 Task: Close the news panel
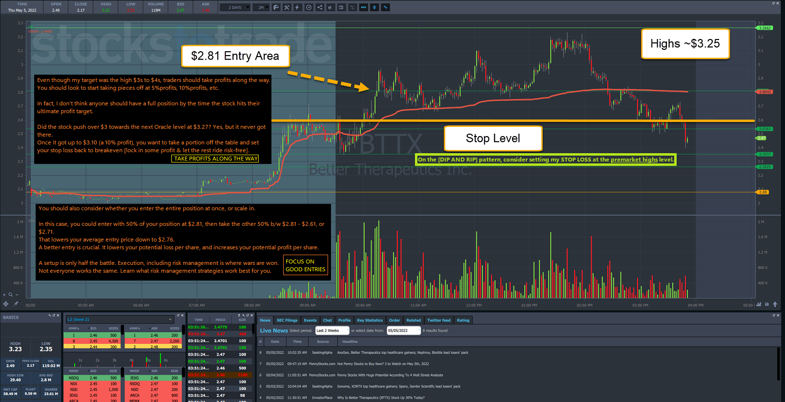pyautogui.click(x=779, y=315)
